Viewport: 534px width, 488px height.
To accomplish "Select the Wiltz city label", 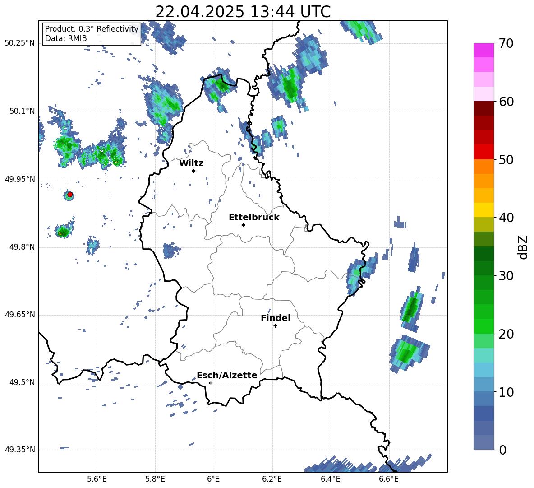I will pyautogui.click(x=191, y=163).
